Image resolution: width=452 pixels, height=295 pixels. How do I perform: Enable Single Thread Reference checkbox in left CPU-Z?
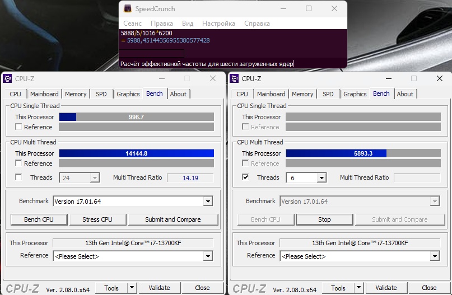point(18,127)
